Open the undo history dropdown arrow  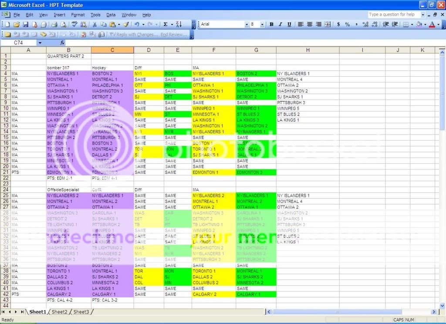click(143, 24)
